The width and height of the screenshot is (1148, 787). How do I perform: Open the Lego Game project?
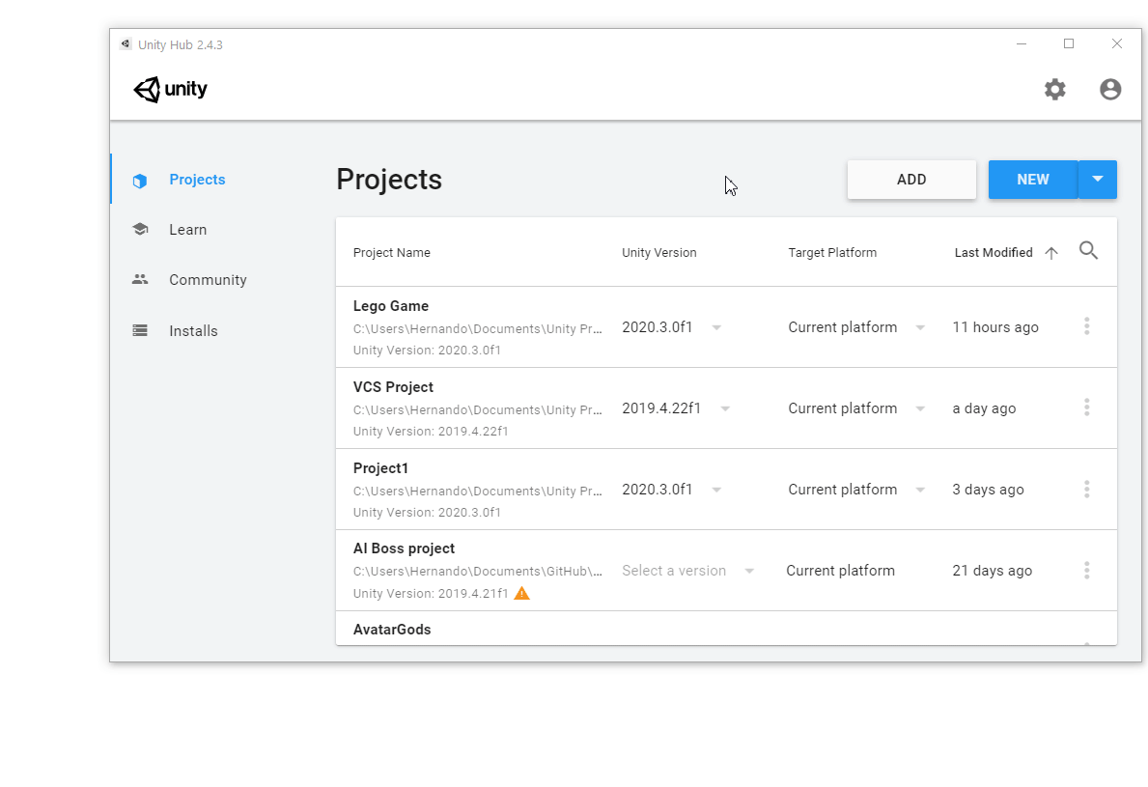(x=391, y=306)
